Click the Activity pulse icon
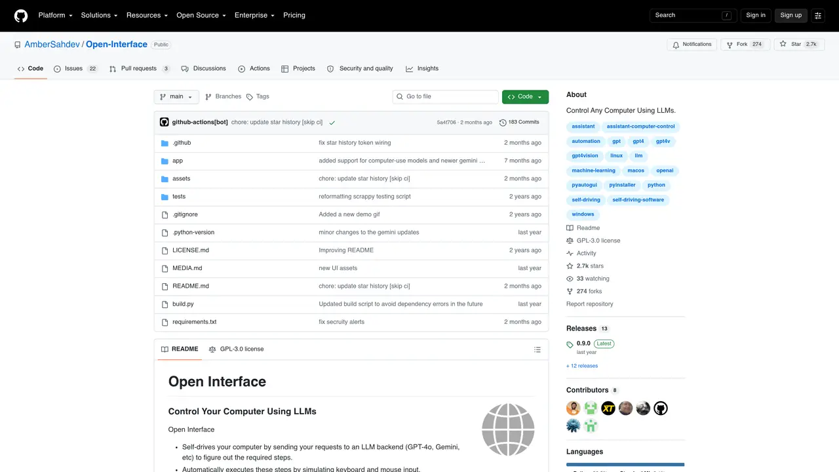Viewport: 839px width, 472px height. [570, 253]
